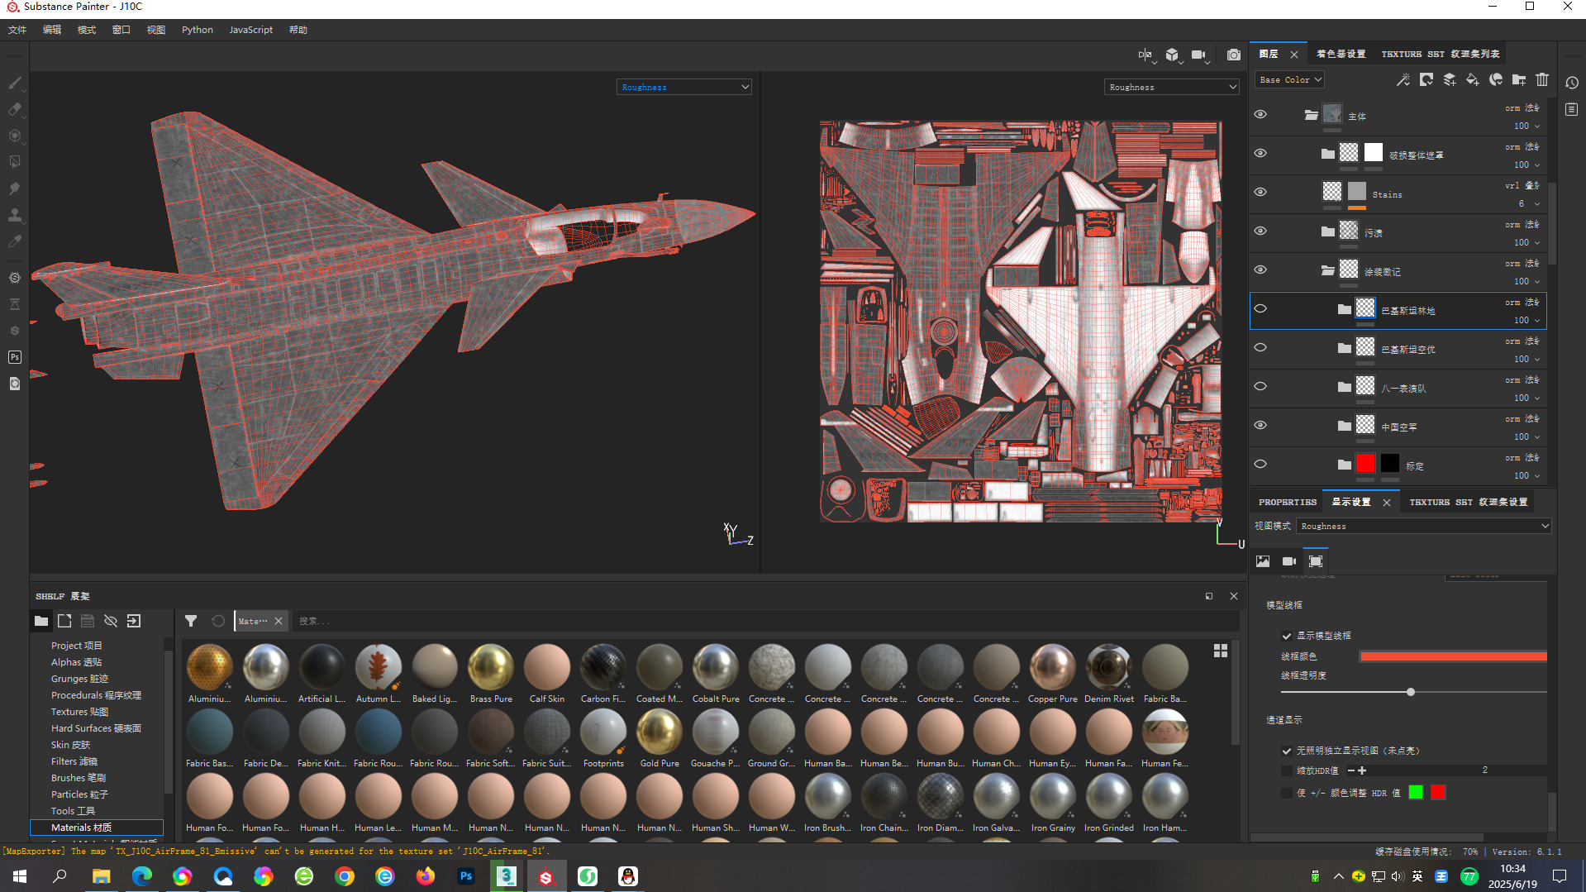Open 视图模式 Roughness dropdown
Screen dimensions: 1586x892
[1424, 526]
